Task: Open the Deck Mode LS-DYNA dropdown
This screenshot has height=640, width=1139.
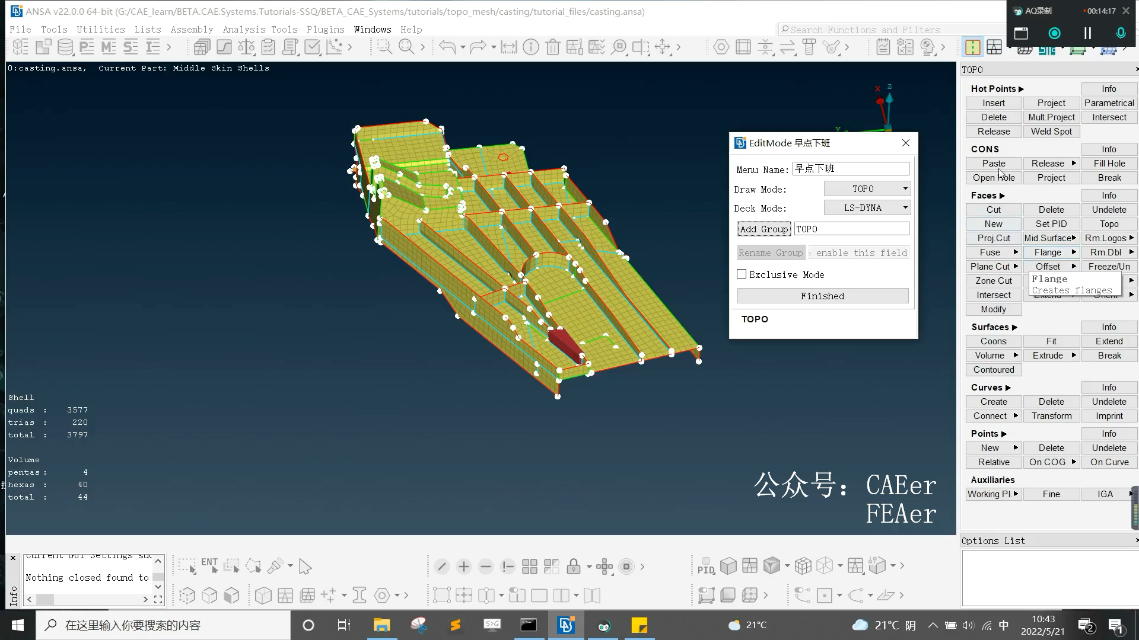Action: [867, 208]
